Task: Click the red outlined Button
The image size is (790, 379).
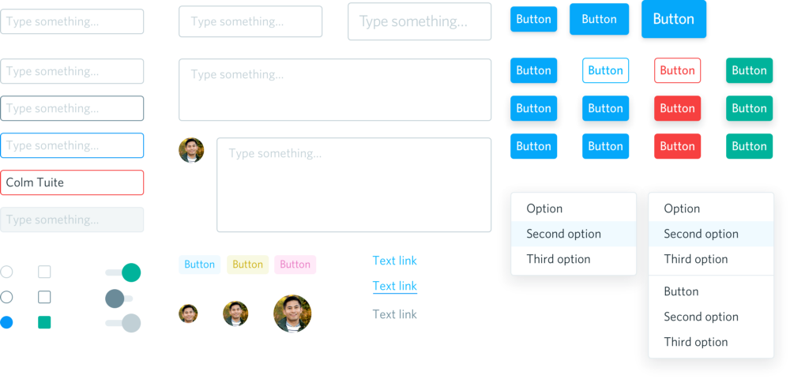Action: click(677, 70)
